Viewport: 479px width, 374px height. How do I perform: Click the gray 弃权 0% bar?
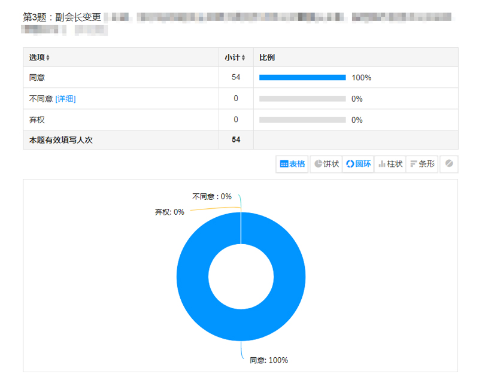pyautogui.click(x=302, y=120)
